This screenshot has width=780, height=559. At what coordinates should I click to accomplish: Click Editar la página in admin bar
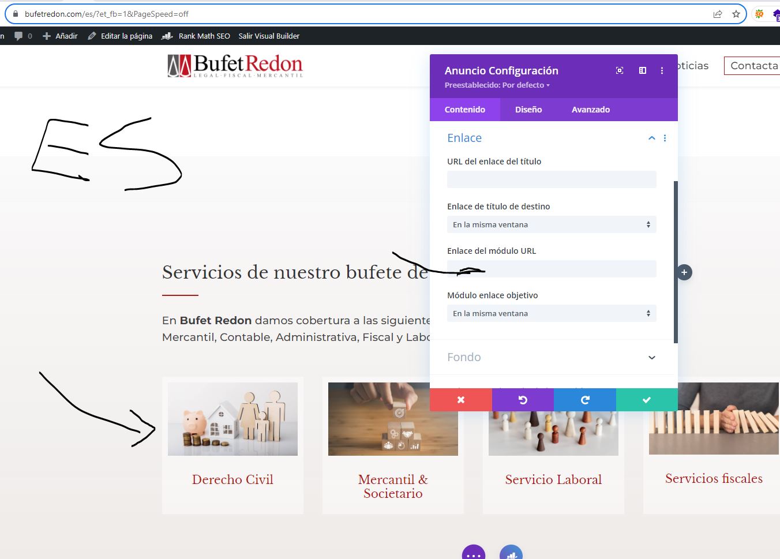coord(120,36)
